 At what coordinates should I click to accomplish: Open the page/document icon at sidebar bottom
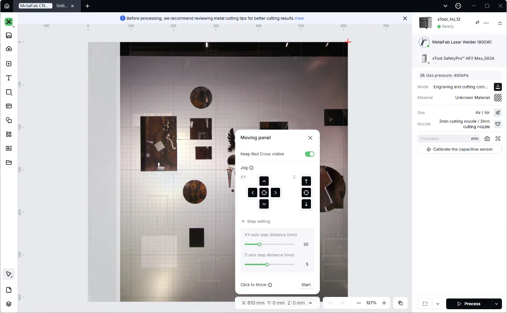point(8,290)
